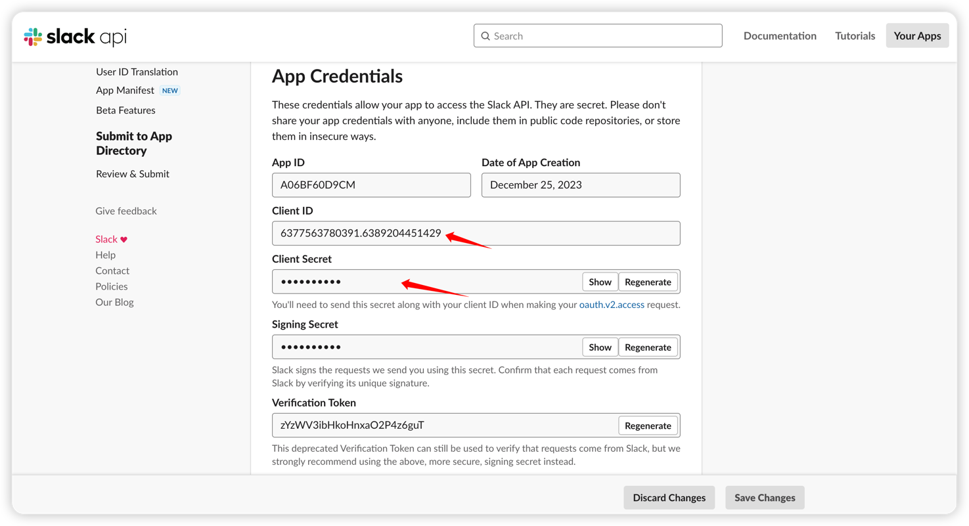
Task: Open Beta Features in sidebar
Action: pyautogui.click(x=125, y=110)
